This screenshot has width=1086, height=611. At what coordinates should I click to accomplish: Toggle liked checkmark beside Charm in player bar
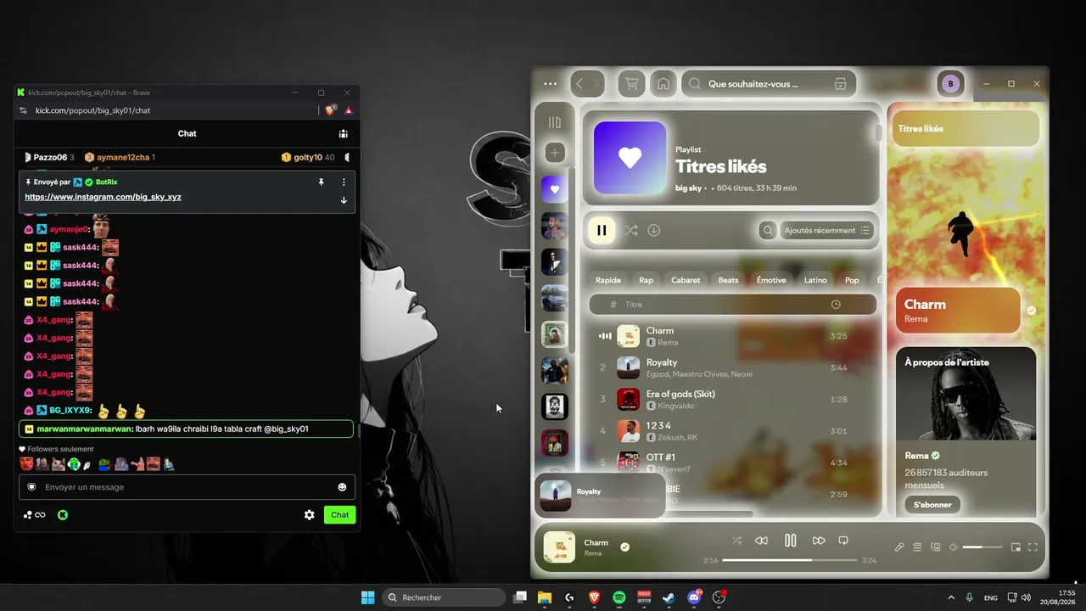(625, 547)
